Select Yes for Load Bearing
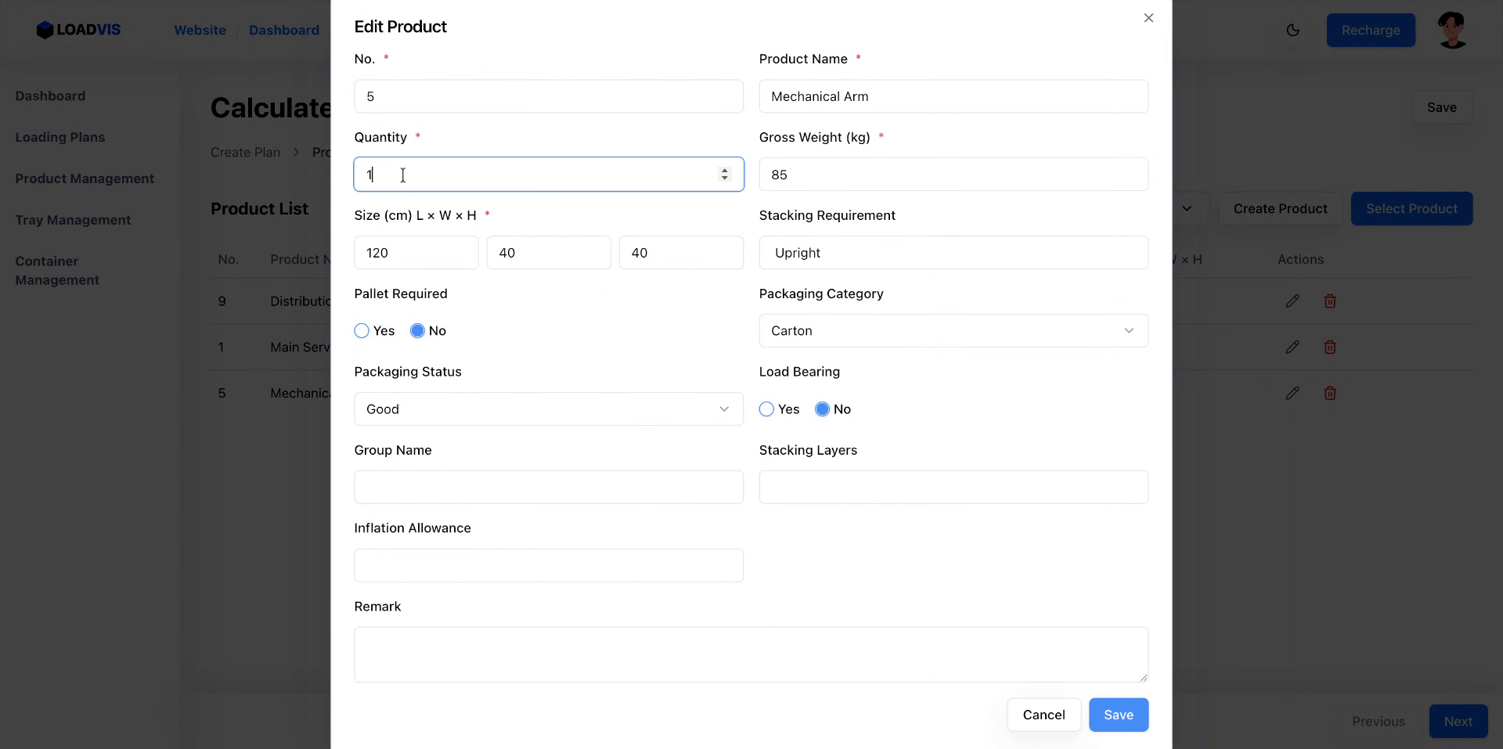The height and width of the screenshot is (749, 1503). click(766, 409)
